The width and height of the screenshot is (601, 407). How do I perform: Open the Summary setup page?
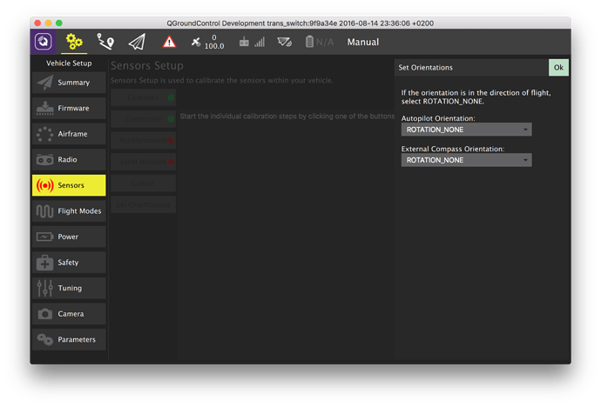69,83
